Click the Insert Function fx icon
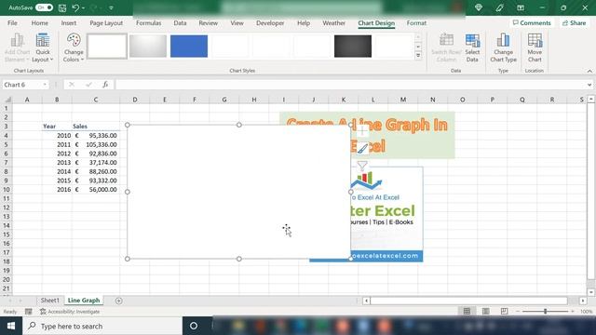 tap(105, 85)
